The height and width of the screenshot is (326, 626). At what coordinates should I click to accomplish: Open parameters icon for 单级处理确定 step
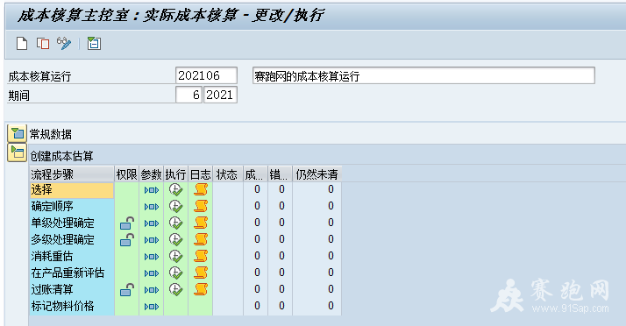[152, 223]
